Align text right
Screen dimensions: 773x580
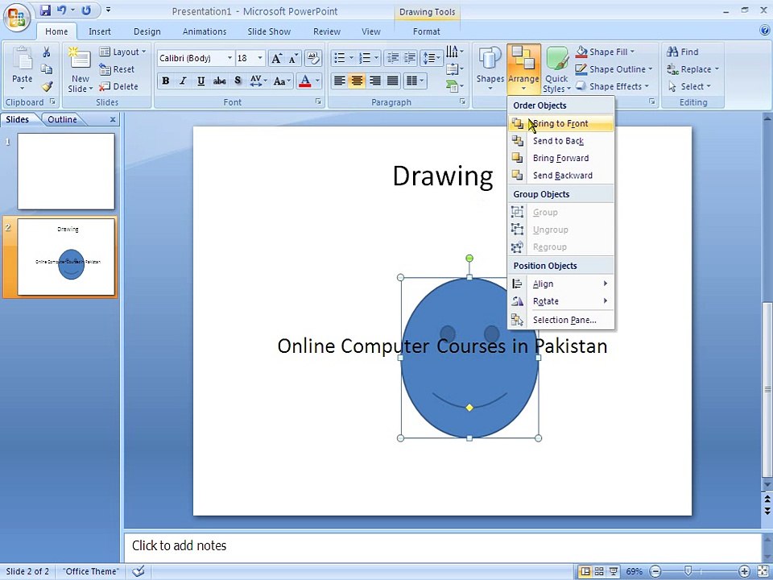tap(374, 81)
